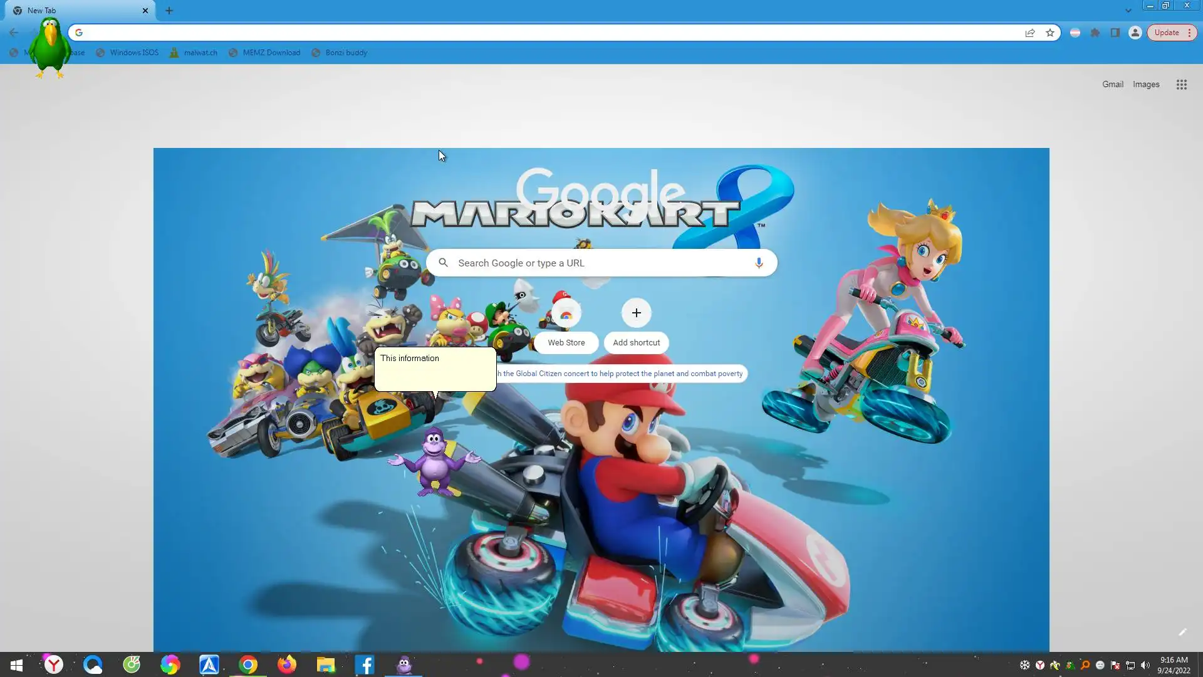
Task: Click the Update button
Action: tap(1166, 33)
